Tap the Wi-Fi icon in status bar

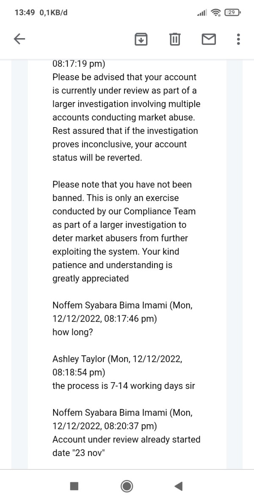click(216, 13)
